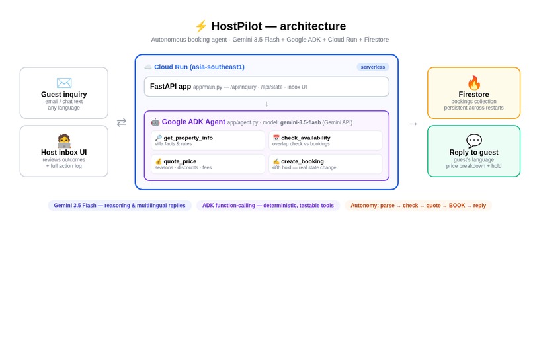Click the any language text

click(64, 108)
